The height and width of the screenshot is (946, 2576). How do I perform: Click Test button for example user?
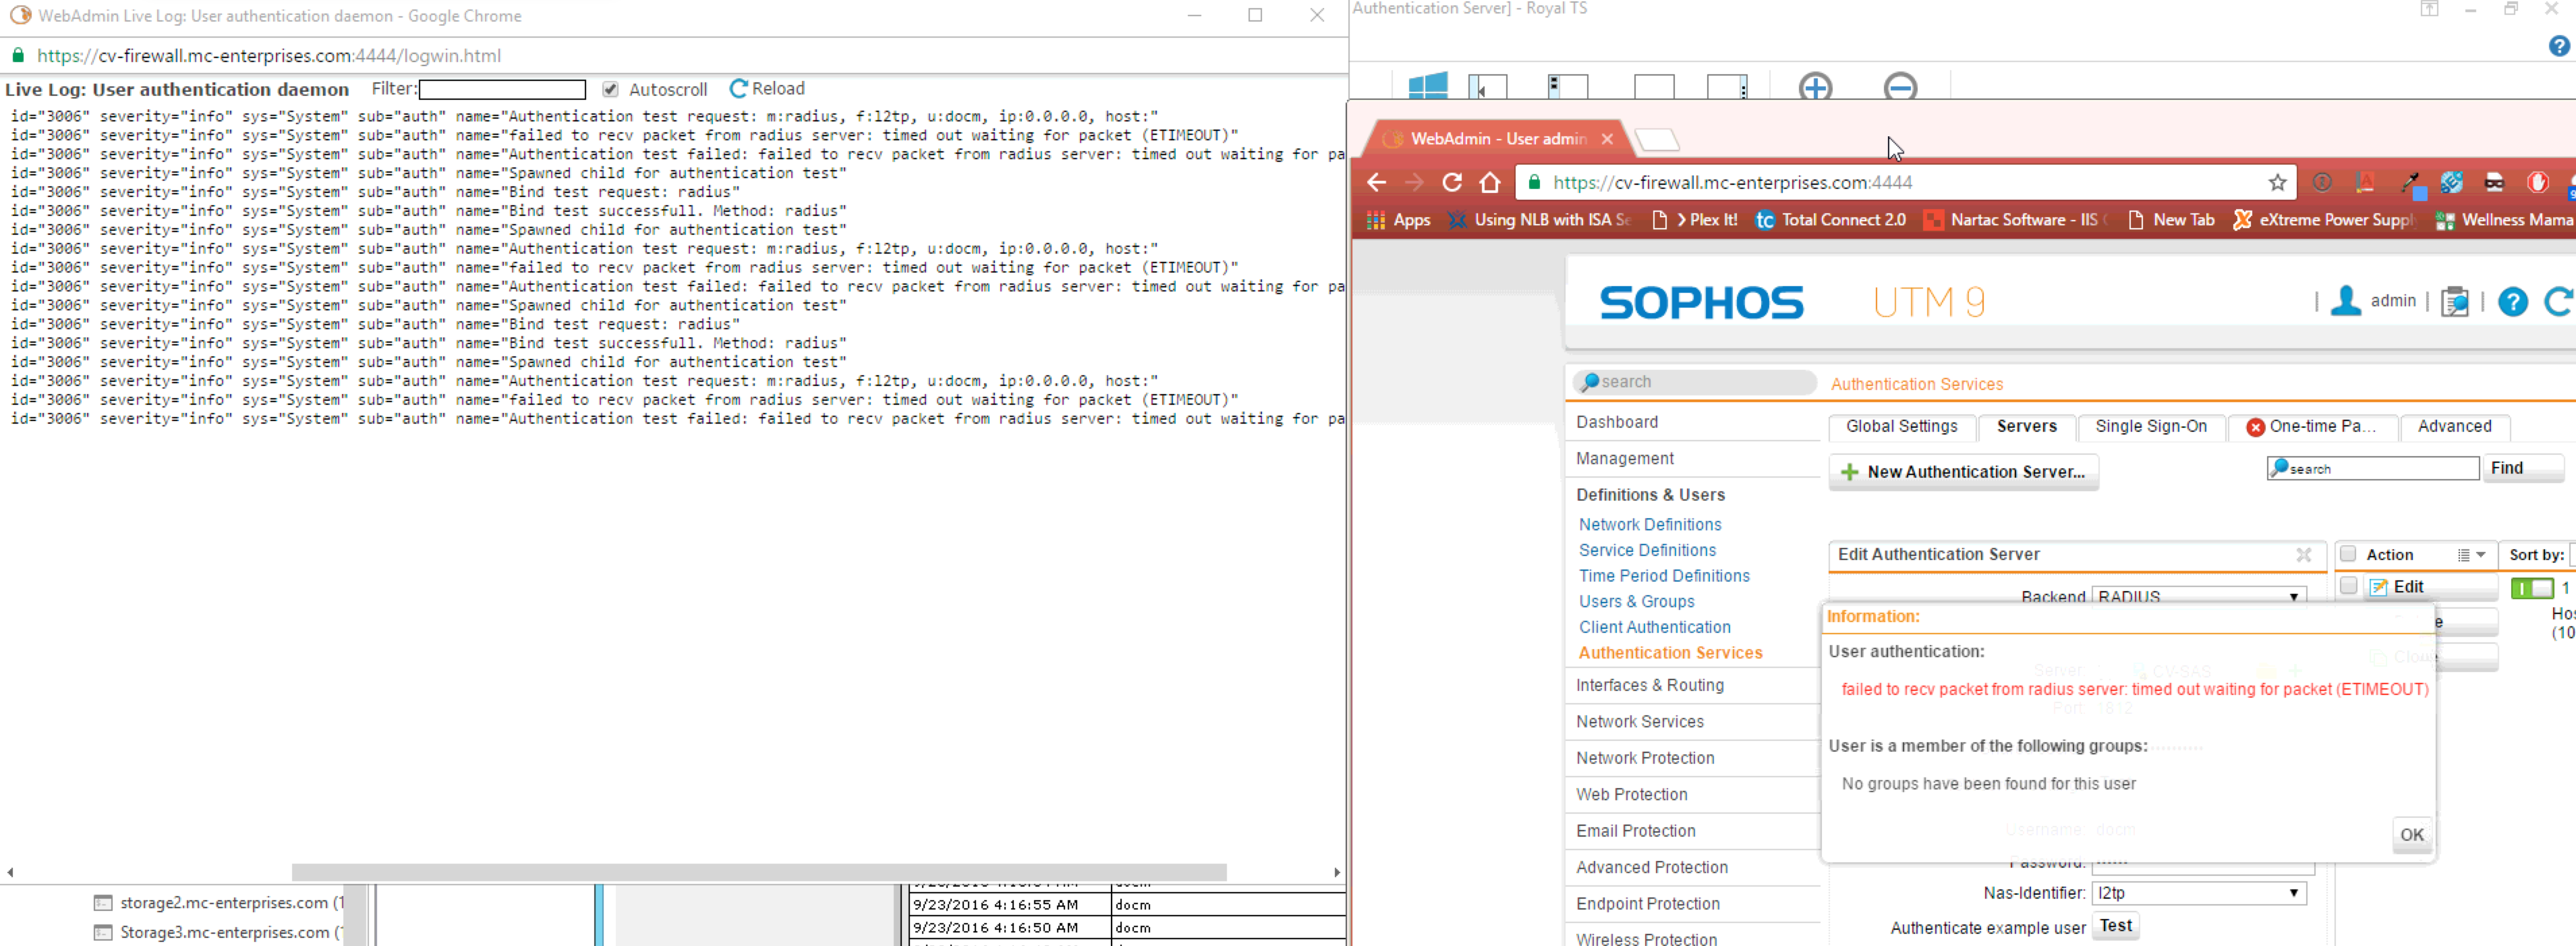pos(2115,926)
